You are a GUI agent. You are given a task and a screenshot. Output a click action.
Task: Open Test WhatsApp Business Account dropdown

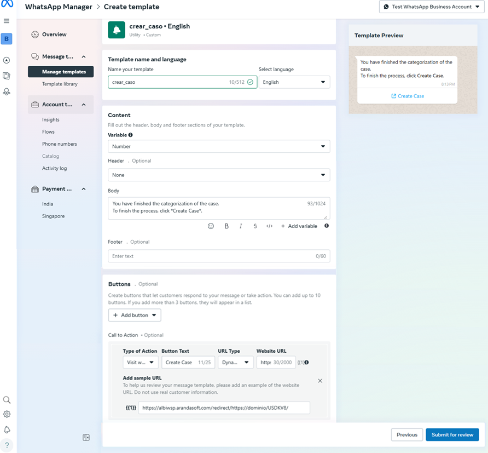(432, 7)
